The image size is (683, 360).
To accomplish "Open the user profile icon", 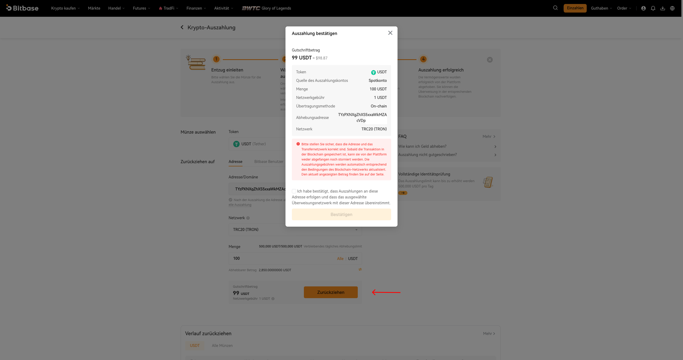I will pos(644,8).
